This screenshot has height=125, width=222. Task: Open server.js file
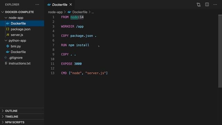[x=22, y=35]
